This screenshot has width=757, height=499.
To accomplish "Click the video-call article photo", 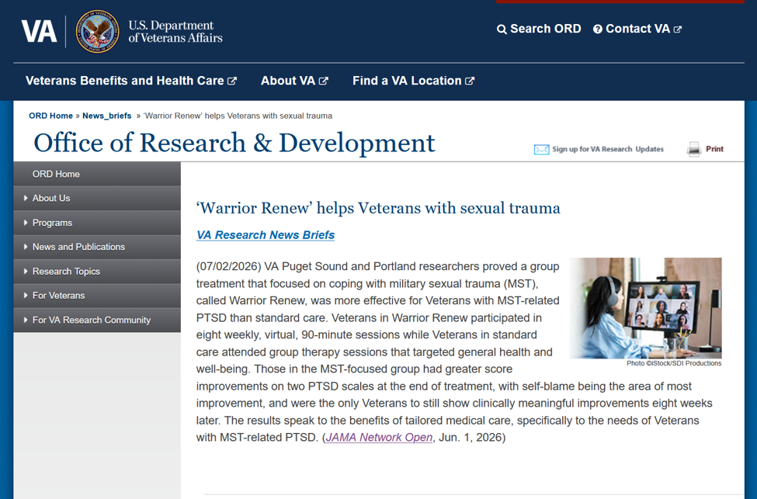I will tap(645, 308).
